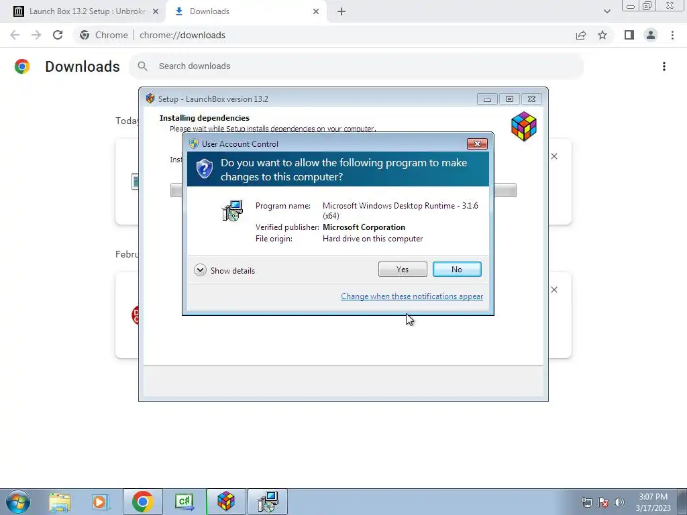Click Yes in User Account Control dialog
Screen dimensions: 687x515
(x=403, y=270)
